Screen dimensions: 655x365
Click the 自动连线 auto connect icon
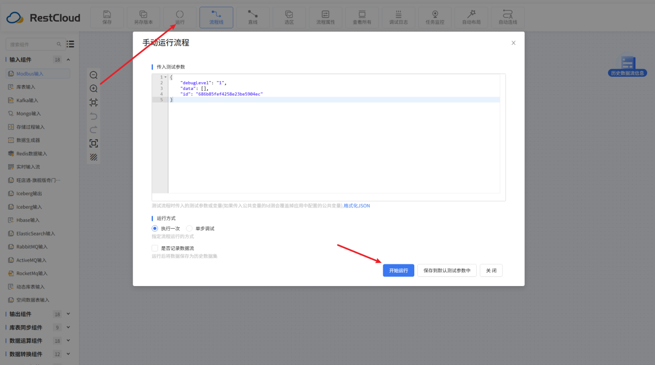pyautogui.click(x=508, y=17)
